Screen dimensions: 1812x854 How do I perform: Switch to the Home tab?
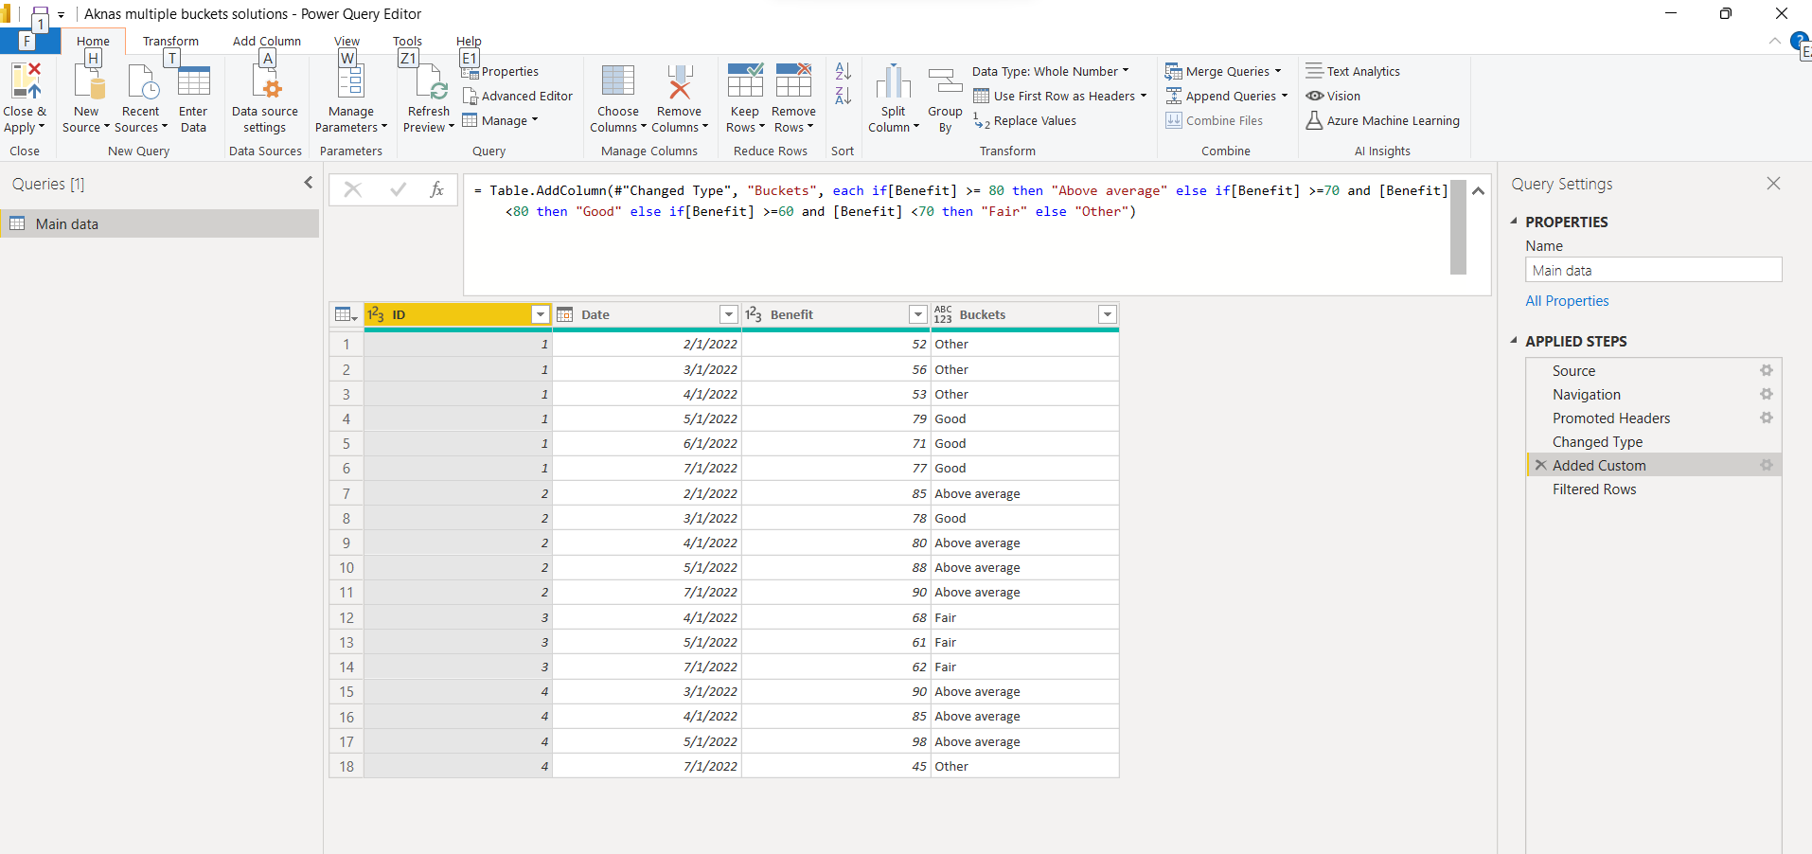[x=93, y=41]
